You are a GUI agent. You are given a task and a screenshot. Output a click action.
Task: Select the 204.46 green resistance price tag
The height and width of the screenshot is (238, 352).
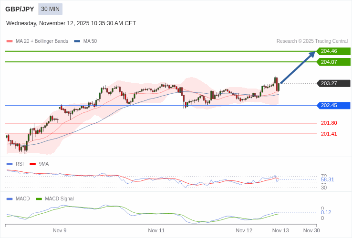[x=333, y=51]
